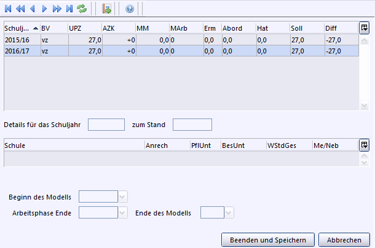Click the Hat column header
Screen dimensions: 375x248
273,28
